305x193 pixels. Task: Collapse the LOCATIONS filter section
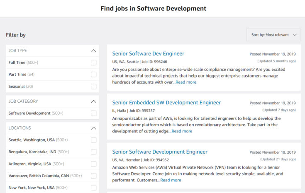click(x=93, y=128)
